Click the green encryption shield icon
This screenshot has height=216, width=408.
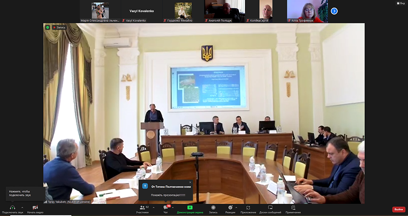(x=47, y=27)
